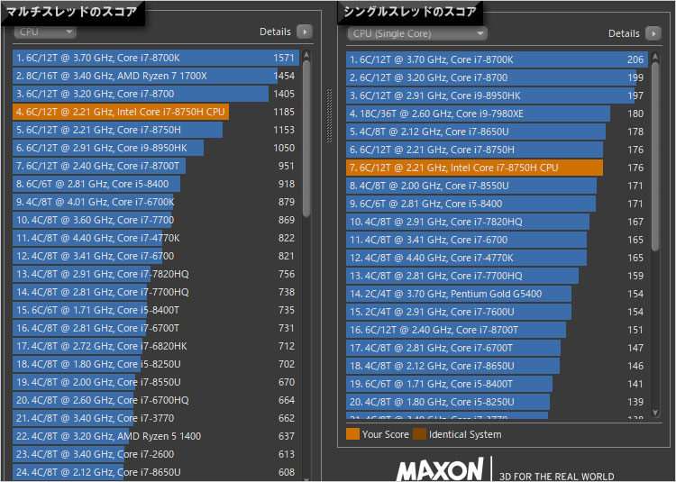Click the orange Your Score swatch

(352, 434)
